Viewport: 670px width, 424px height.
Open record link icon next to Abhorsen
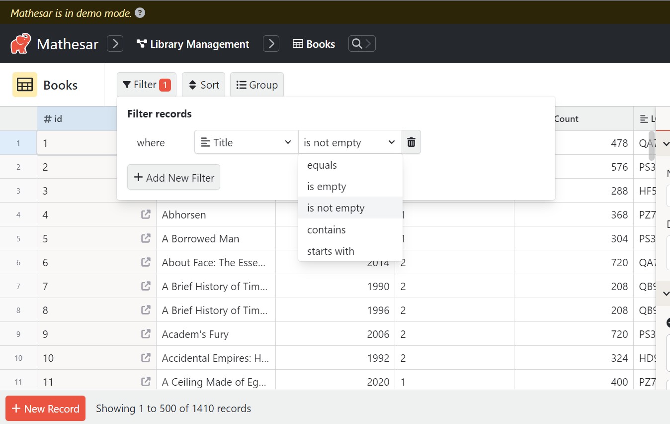pyautogui.click(x=146, y=214)
